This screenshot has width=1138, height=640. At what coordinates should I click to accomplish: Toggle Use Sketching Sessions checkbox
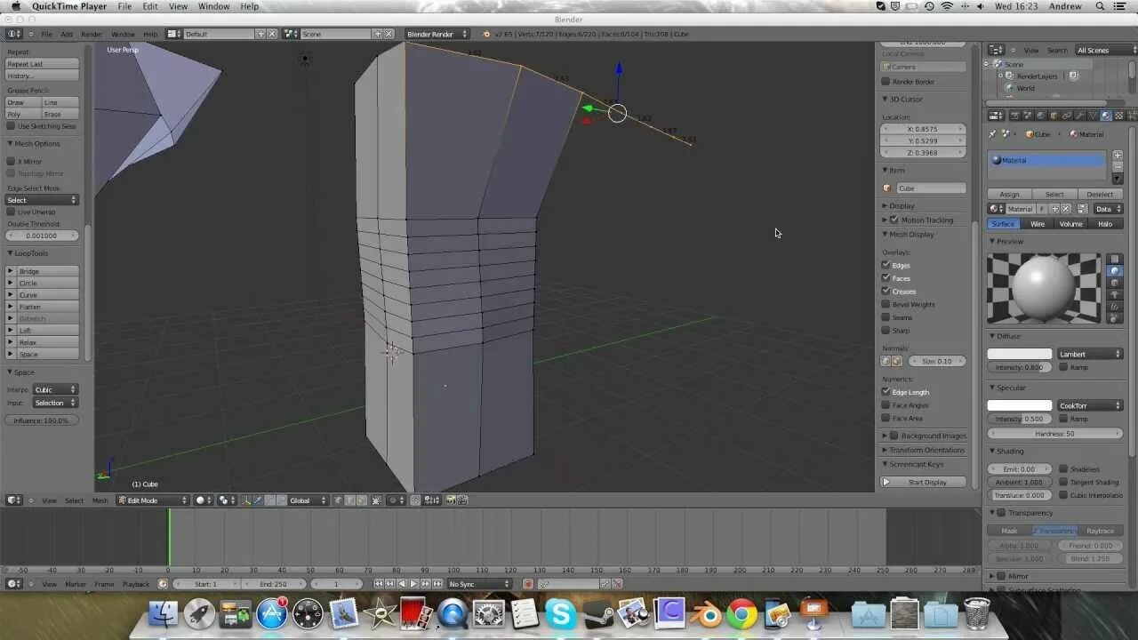point(11,126)
